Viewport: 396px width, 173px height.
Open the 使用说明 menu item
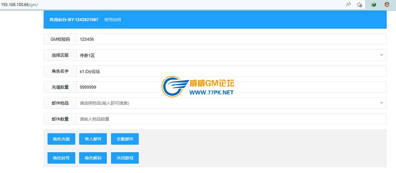112,20
